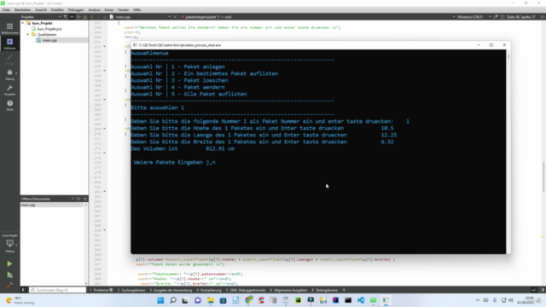Toggle the right sidebar button in status bar

pyautogui.click(x=543, y=290)
